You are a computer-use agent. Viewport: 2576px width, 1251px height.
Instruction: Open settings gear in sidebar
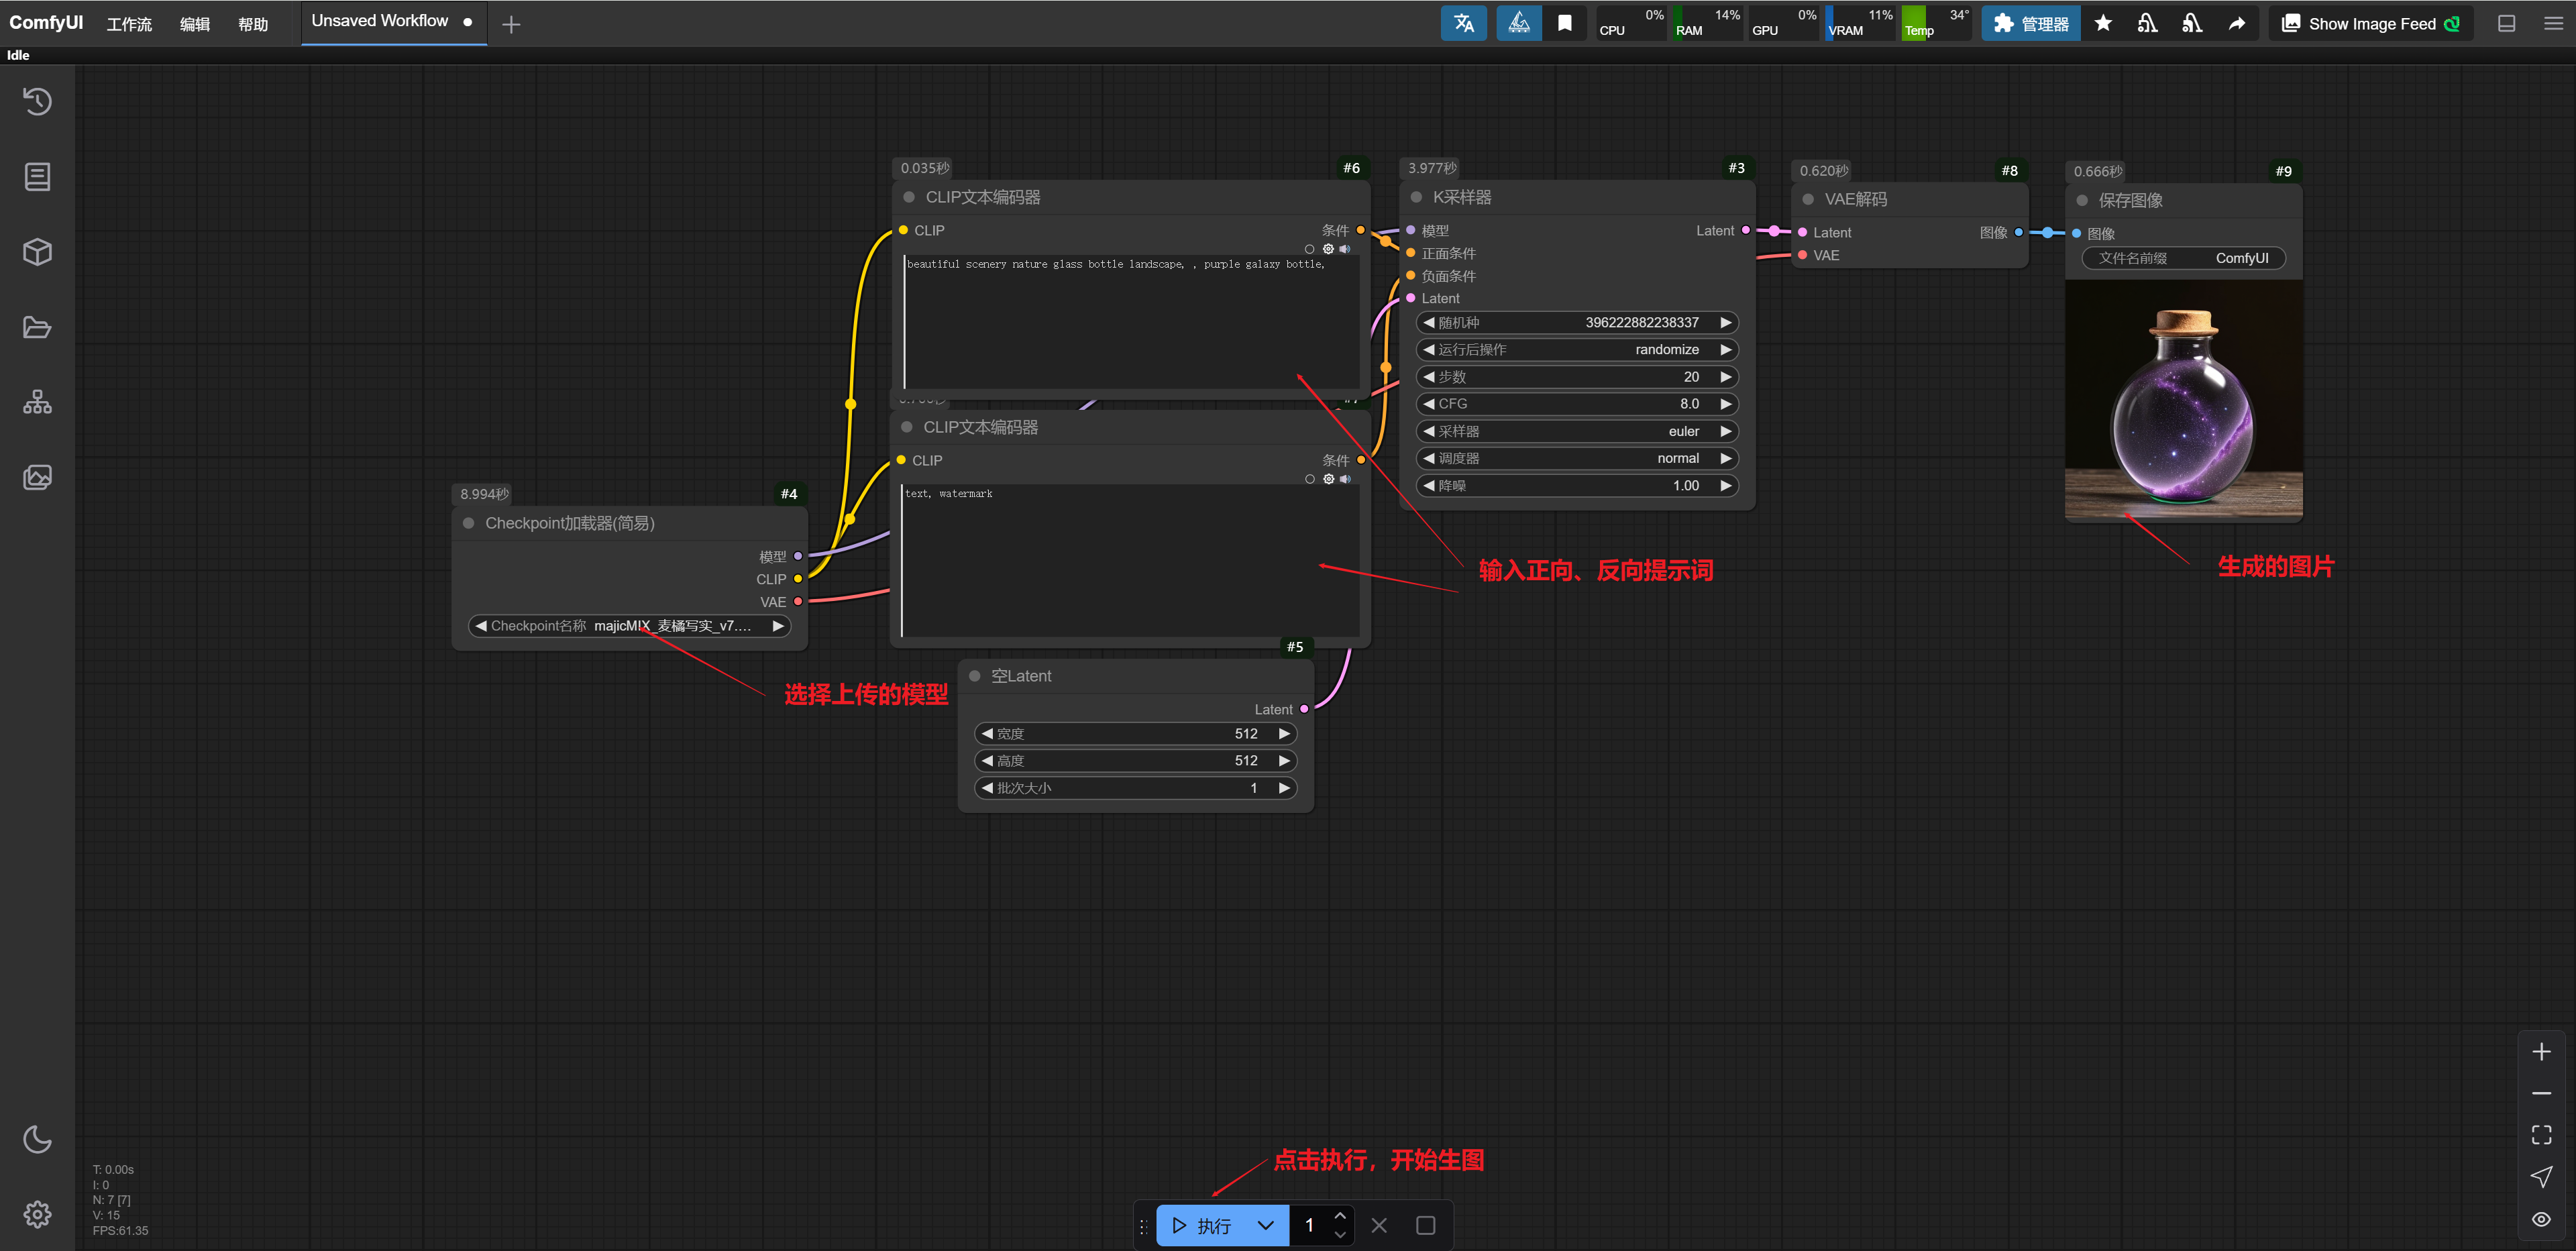pos(37,1214)
